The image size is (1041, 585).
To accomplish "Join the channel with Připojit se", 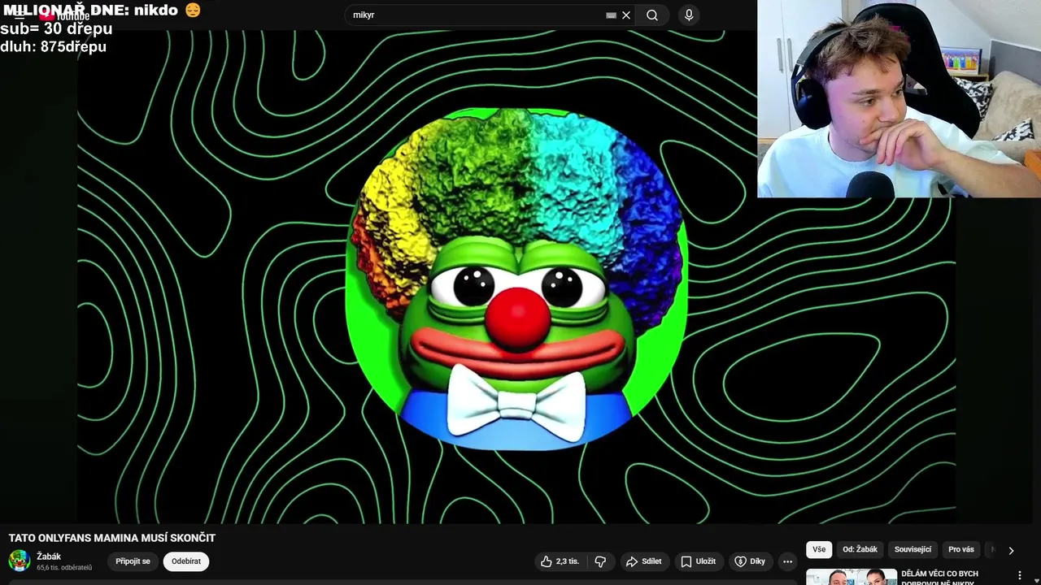I will point(133,561).
